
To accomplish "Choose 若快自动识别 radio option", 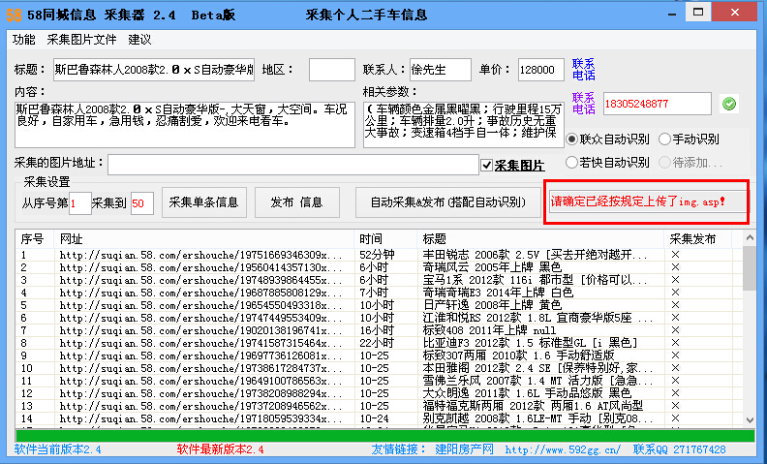I will [x=571, y=162].
